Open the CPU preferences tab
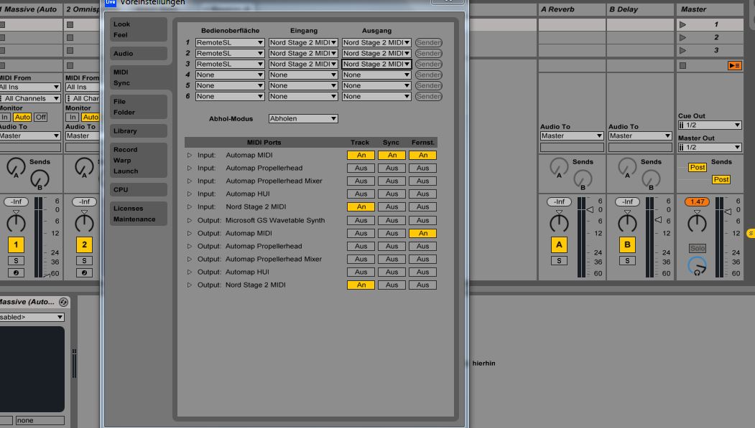Image resolution: width=755 pixels, height=428 pixels. pyautogui.click(x=138, y=190)
